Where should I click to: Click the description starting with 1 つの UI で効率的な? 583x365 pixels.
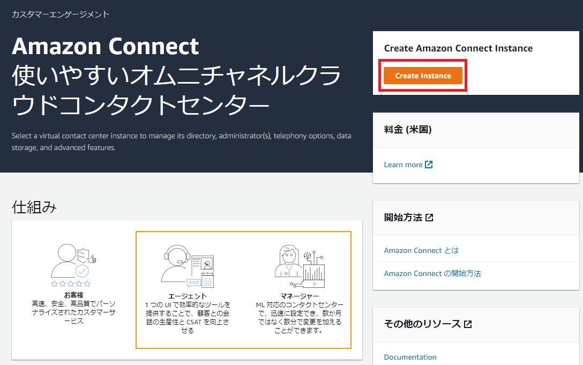tap(188, 318)
